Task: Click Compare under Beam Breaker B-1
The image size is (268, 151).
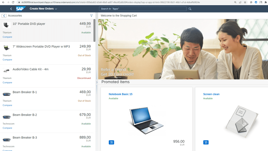Action: 7,105
